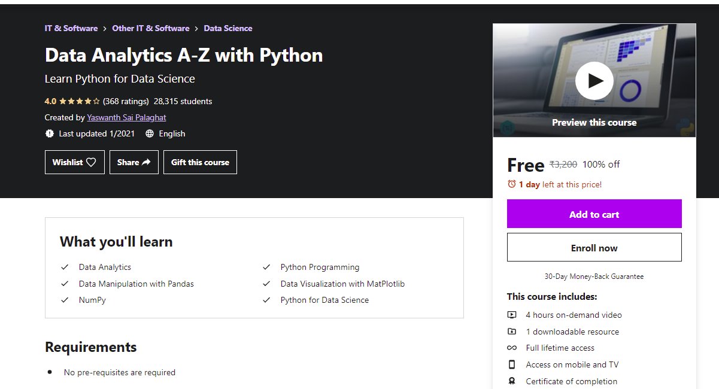Click the alarm clock countdown icon
Viewport: 719px width, 389px height.
[513, 184]
